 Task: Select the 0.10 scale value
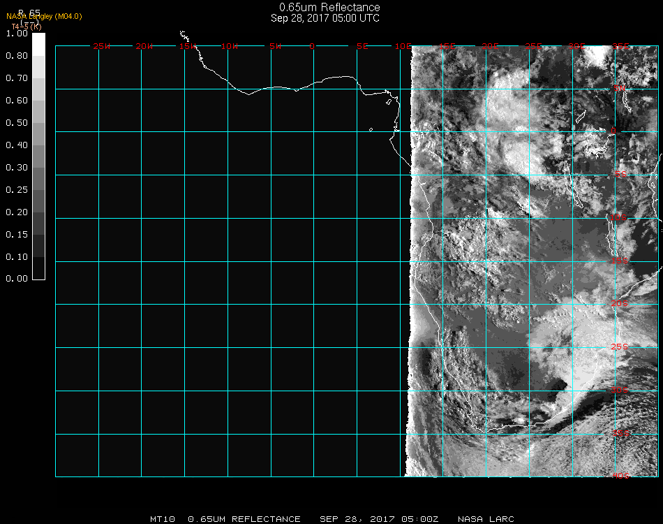pos(17,257)
